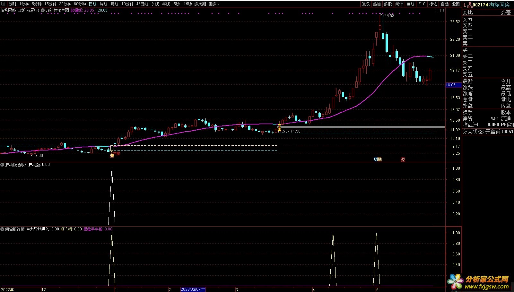The image size is (514, 292).
Task: Select the 日线 daily period tab
Action: [93, 4]
